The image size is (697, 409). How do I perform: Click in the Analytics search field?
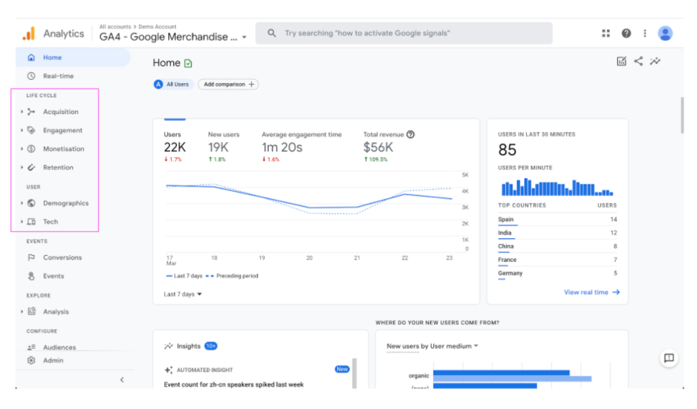[404, 33]
